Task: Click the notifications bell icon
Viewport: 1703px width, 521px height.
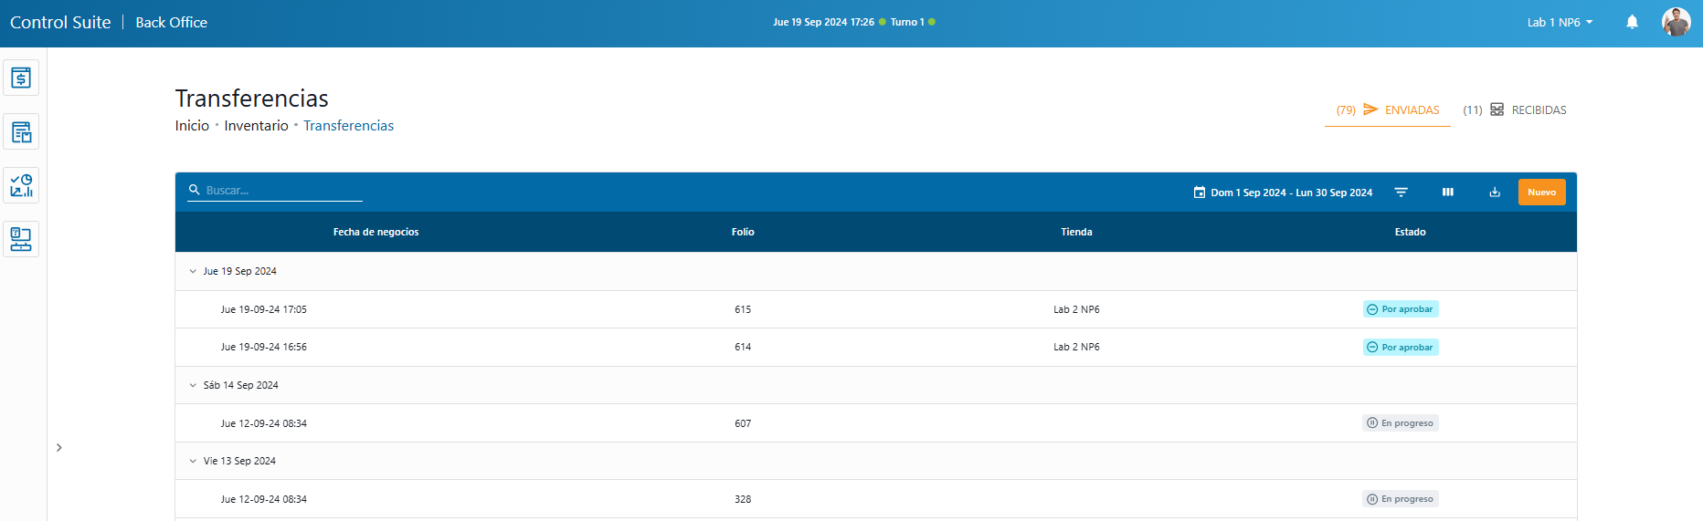Action: coord(1632,22)
